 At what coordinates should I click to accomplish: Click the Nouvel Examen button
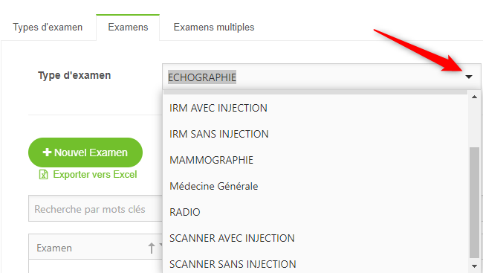[x=85, y=152]
